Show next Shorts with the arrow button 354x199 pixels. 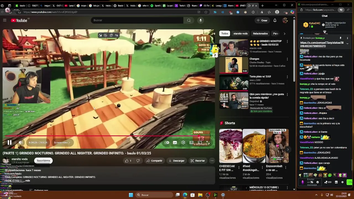[288, 150]
